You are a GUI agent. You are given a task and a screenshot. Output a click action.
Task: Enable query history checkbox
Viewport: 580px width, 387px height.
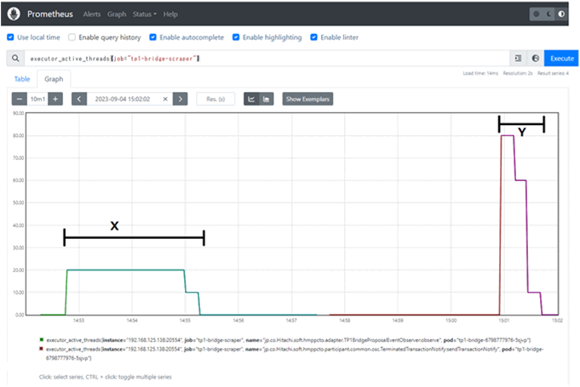(x=72, y=37)
